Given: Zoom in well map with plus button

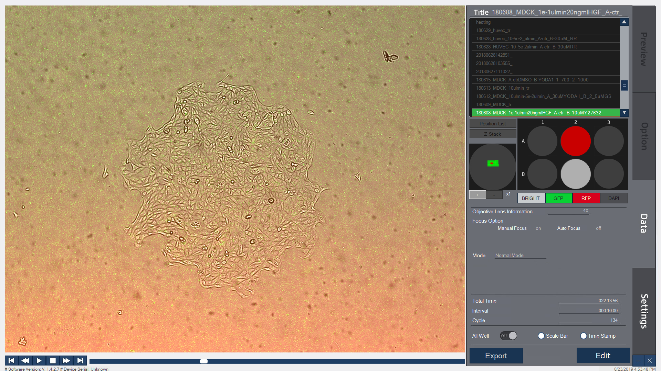Looking at the screenshot, I should click(x=477, y=195).
